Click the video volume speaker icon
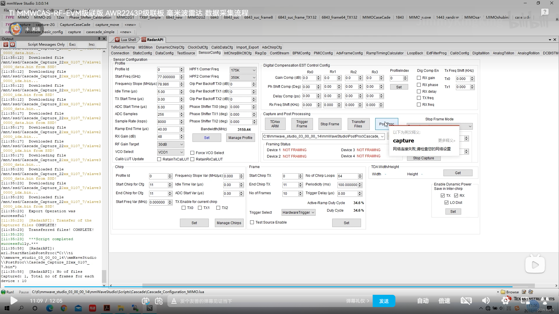The width and height of the screenshot is (559, 314). click(486, 301)
